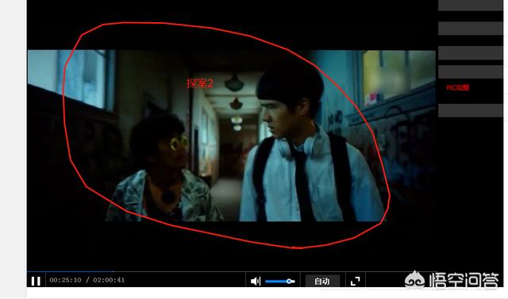Image resolution: width=508 pixels, height=299 pixels.
Task: Enter fullscreen with the expand icon
Action: pyautogui.click(x=356, y=282)
